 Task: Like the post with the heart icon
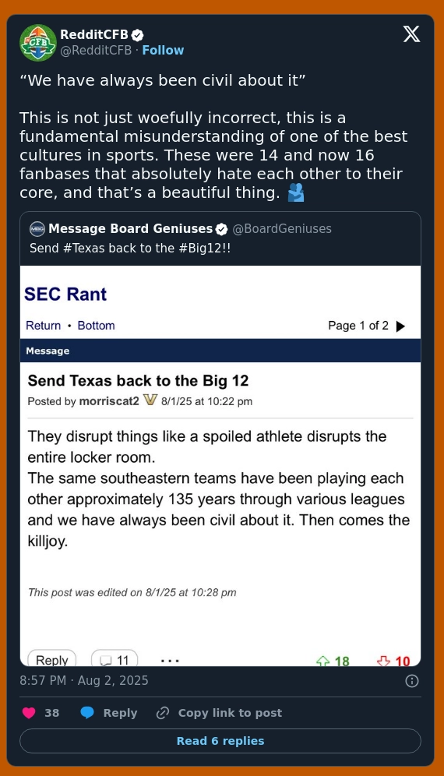tap(29, 713)
